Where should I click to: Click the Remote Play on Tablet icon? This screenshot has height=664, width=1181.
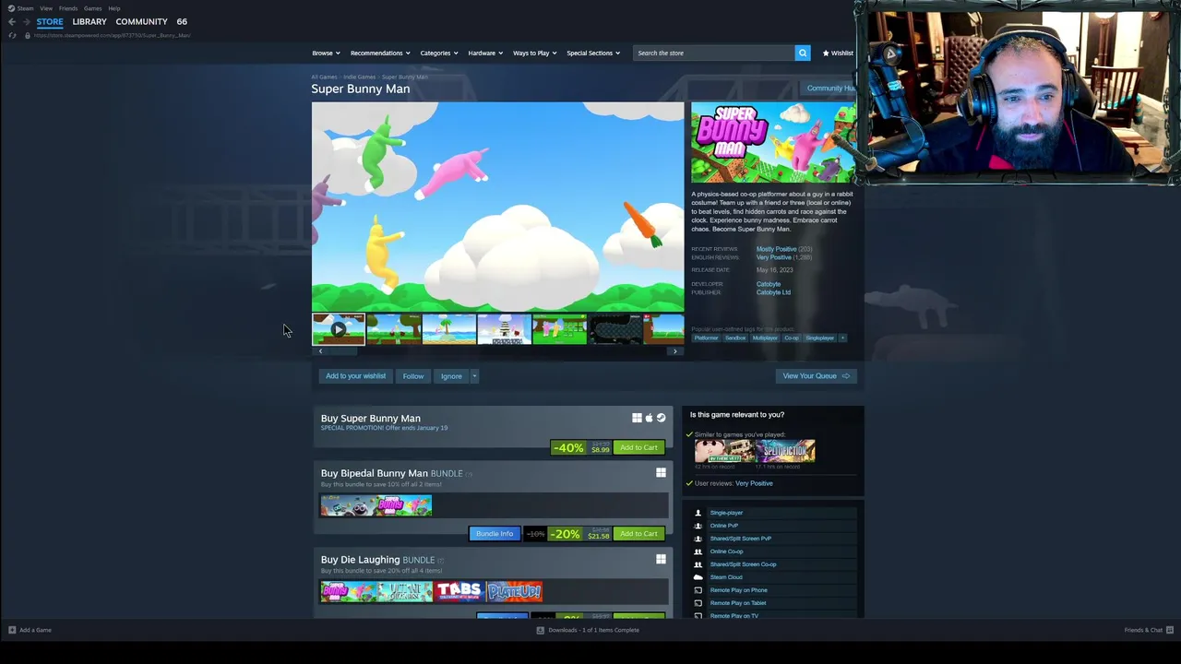(698, 603)
